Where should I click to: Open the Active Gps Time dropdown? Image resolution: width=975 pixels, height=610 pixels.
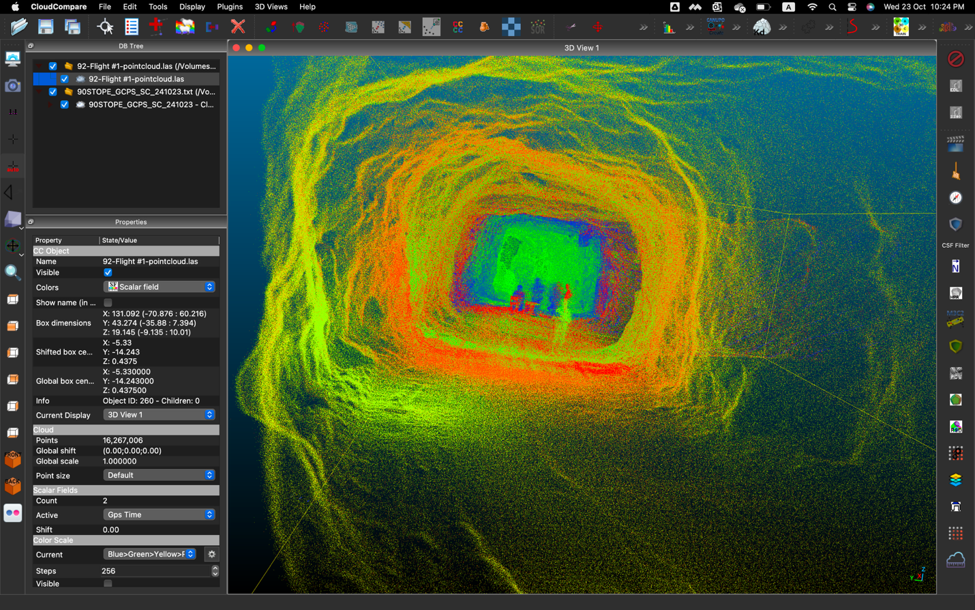pyautogui.click(x=159, y=515)
